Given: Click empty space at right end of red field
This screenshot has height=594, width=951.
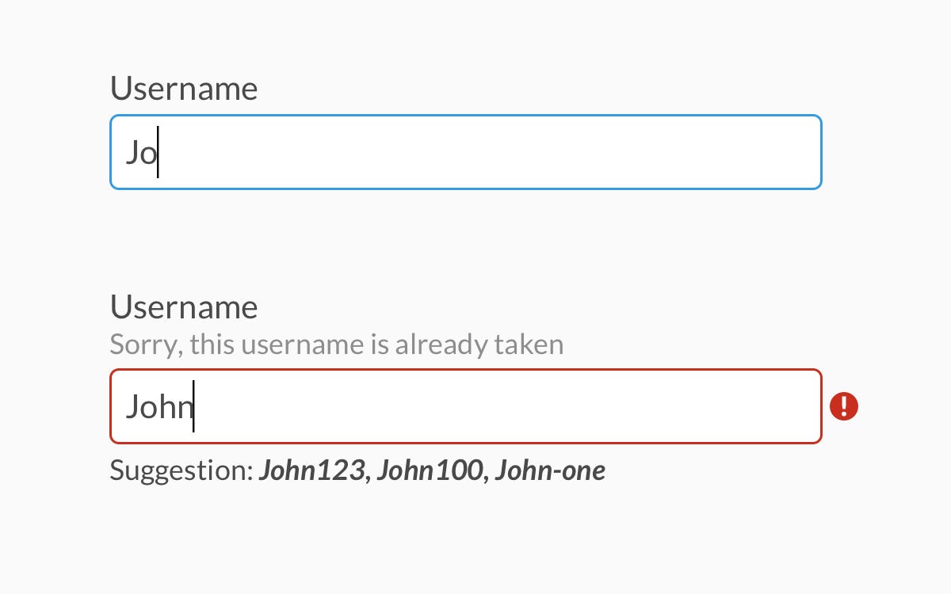Looking at the screenshot, I should [777, 406].
